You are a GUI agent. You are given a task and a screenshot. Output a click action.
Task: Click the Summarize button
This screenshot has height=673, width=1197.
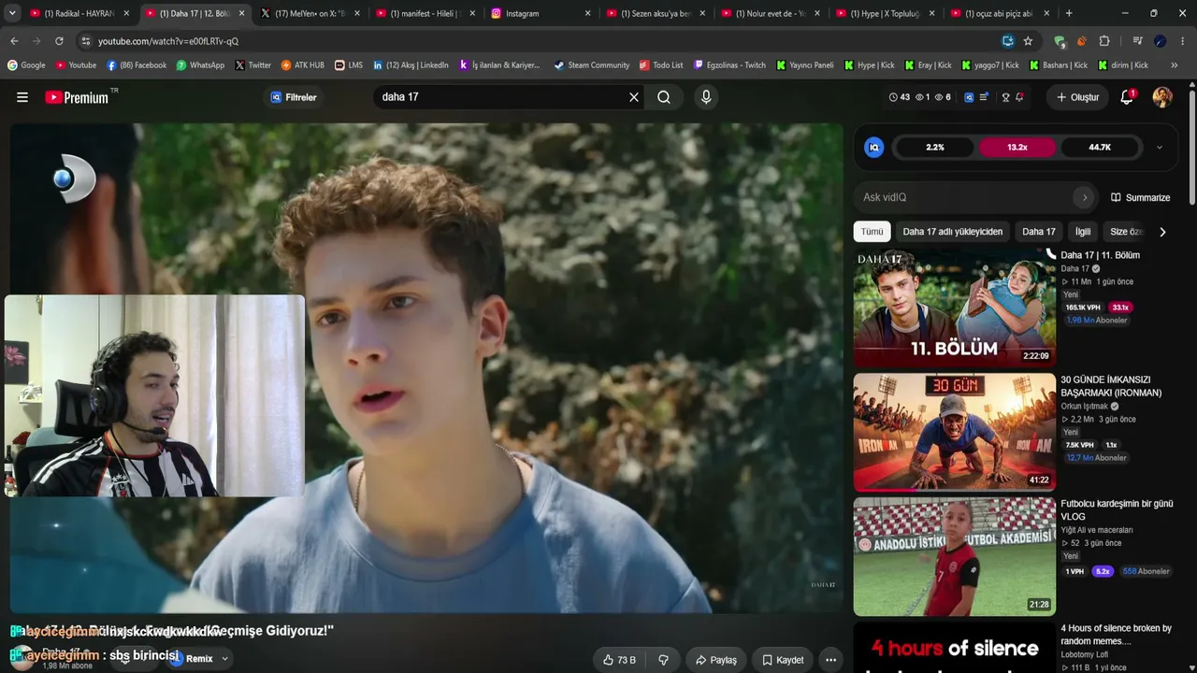pyautogui.click(x=1140, y=197)
